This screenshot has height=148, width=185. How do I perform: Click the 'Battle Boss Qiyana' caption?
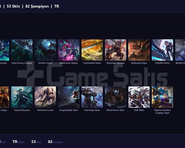coord(69,63)
